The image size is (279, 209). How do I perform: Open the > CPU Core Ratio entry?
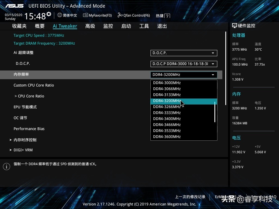pyautogui.click(x=29, y=96)
